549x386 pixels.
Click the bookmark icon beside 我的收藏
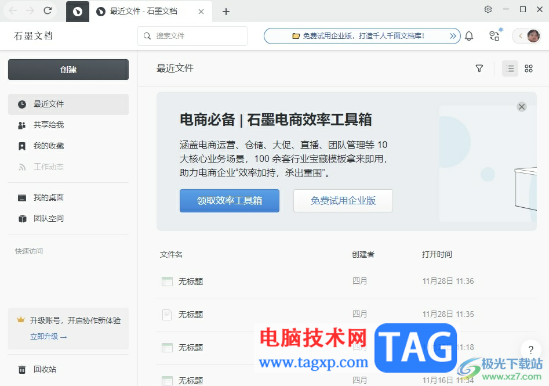click(x=22, y=146)
